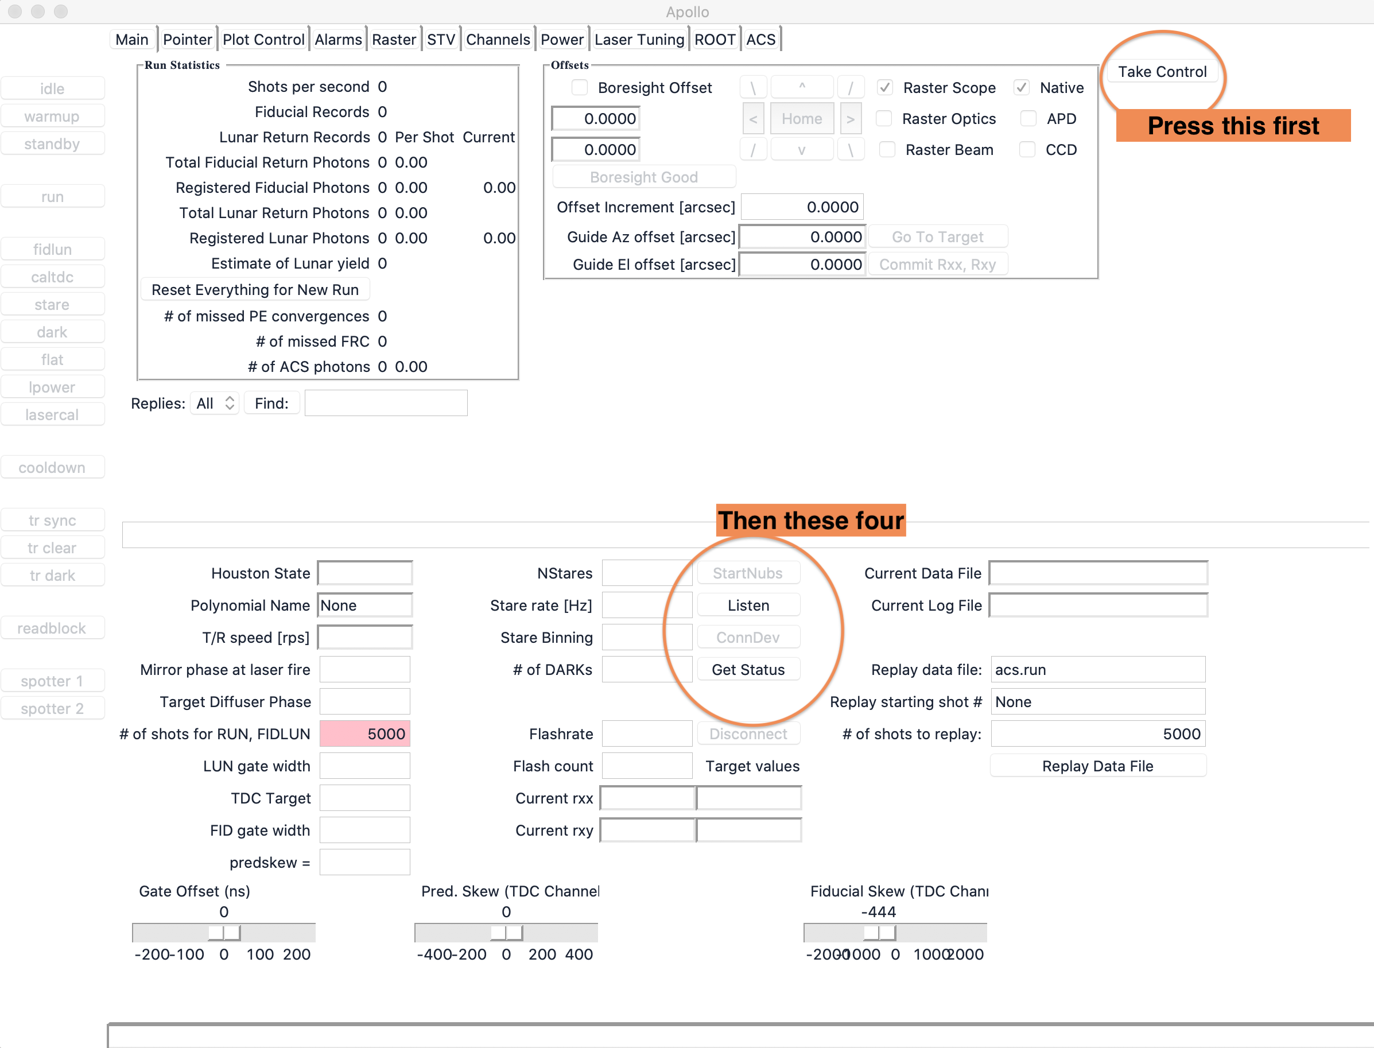1374x1048 pixels.
Task: Check the Raster Optics checkbox
Action: coord(884,119)
